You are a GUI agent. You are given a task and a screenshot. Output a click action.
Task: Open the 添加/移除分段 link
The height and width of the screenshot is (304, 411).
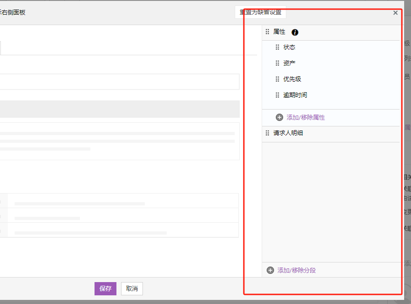pos(296,270)
